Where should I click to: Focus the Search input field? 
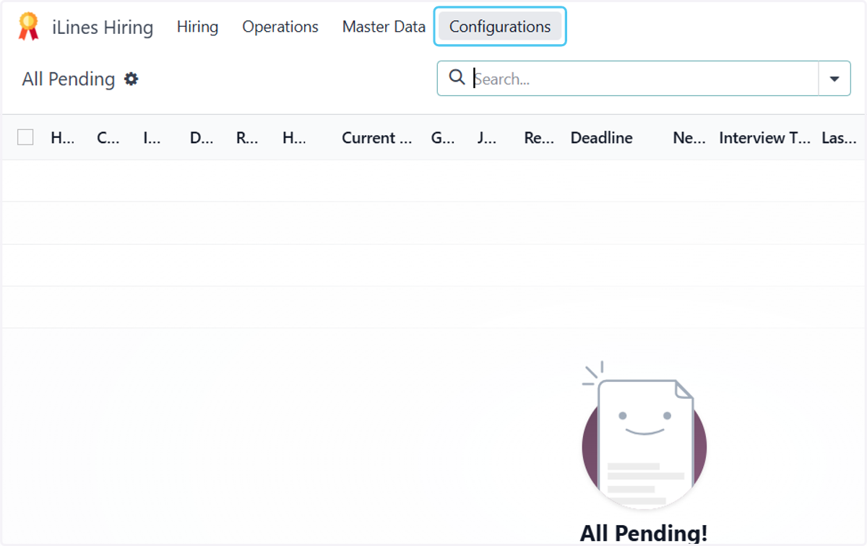pos(643,79)
